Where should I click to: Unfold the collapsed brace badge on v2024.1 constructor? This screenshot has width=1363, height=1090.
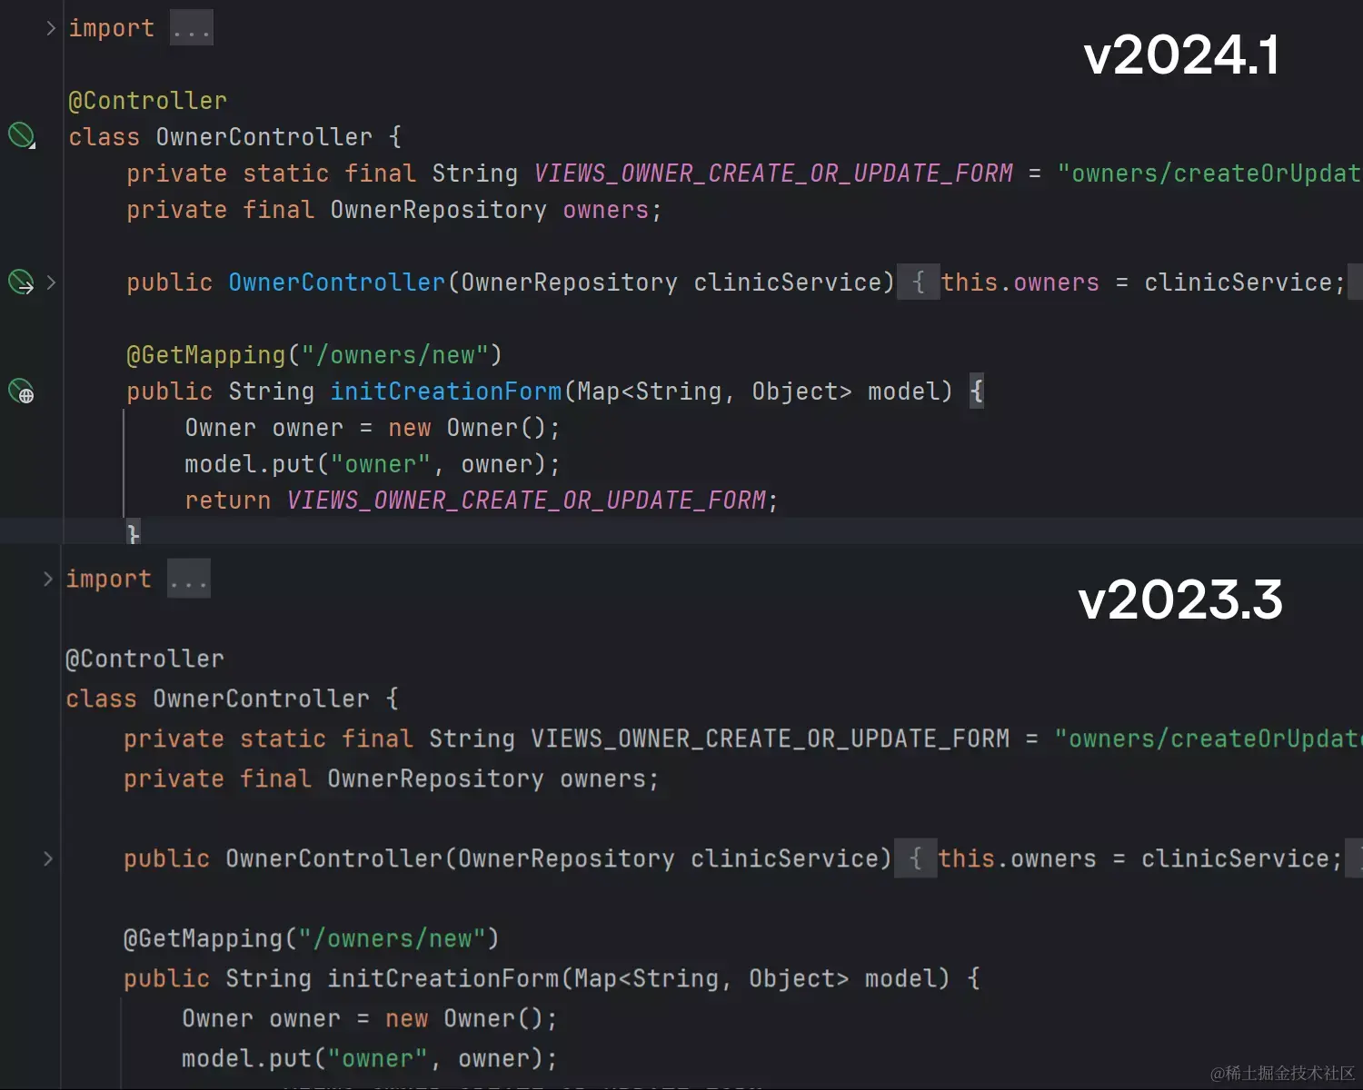(919, 282)
